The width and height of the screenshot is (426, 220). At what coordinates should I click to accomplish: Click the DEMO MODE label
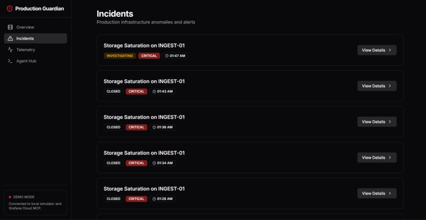[24, 197]
